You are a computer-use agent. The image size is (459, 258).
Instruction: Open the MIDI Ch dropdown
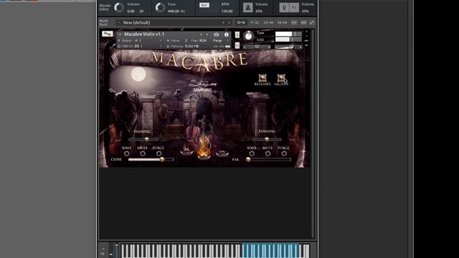[141, 46]
